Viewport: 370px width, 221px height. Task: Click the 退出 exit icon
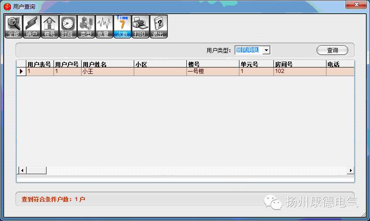click(x=159, y=26)
